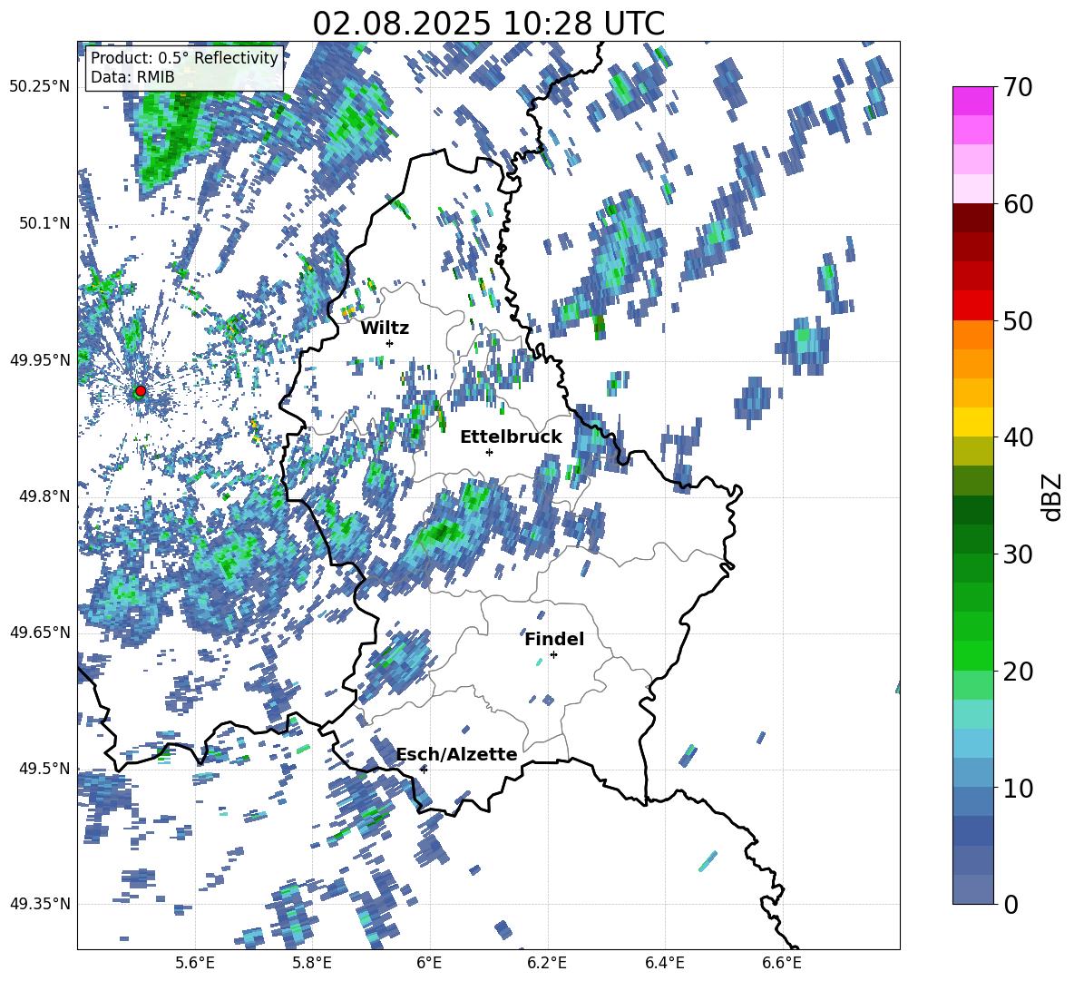Viewport: 1074px width, 981px height.
Task: Click the Findel city label
Action: click(554, 639)
